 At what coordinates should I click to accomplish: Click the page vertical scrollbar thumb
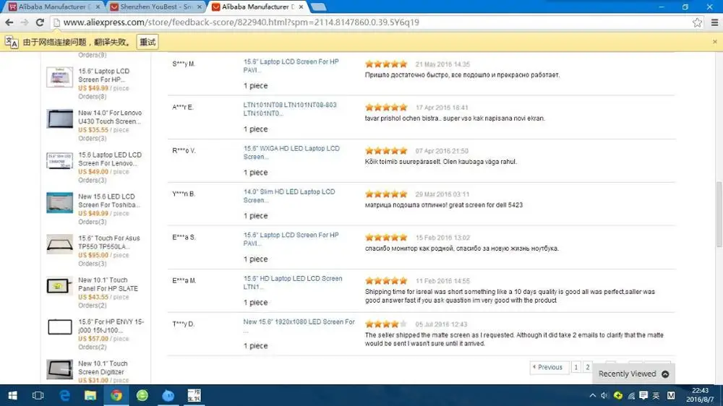pos(719,215)
